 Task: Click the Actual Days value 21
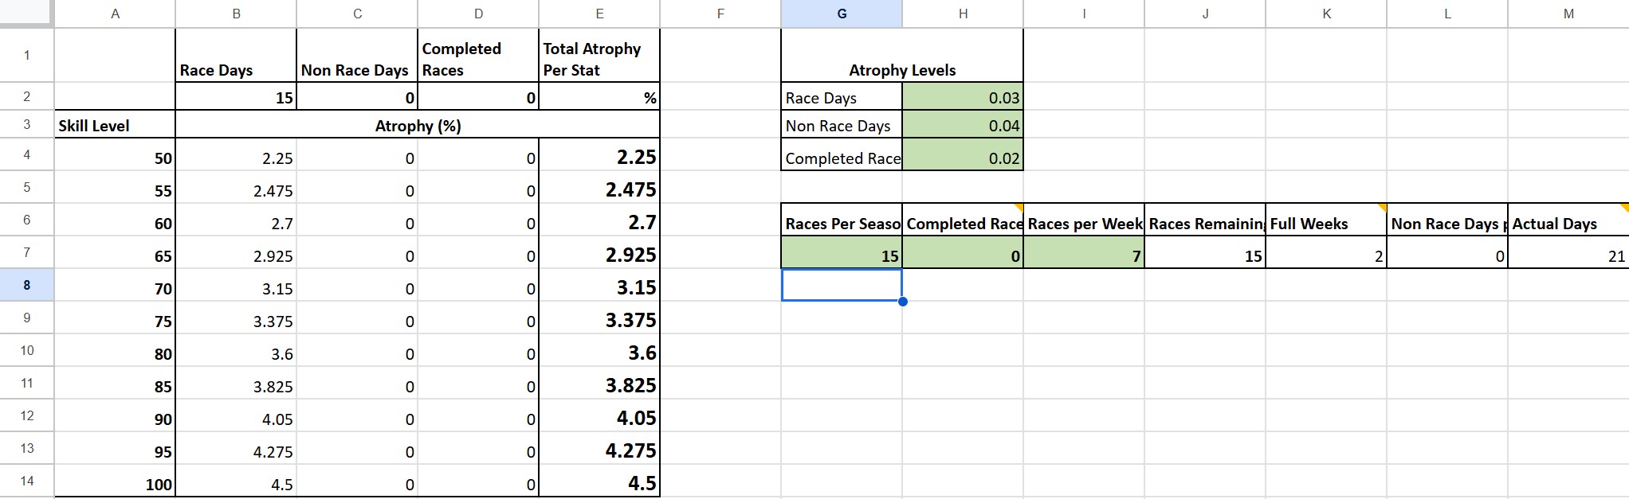click(1568, 253)
